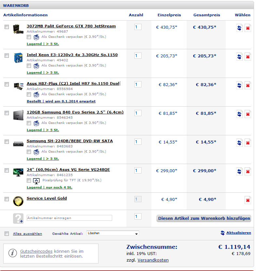
Task: Open Samsung SH-224DB/BEBE DVD-RW SATA link
Action: coord(70,141)
